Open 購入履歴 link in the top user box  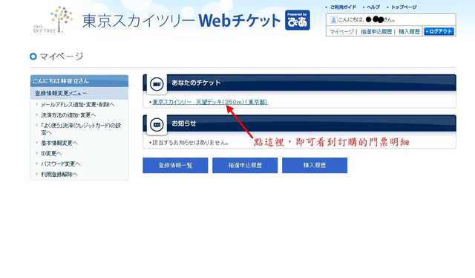click(x=409, y=31)
